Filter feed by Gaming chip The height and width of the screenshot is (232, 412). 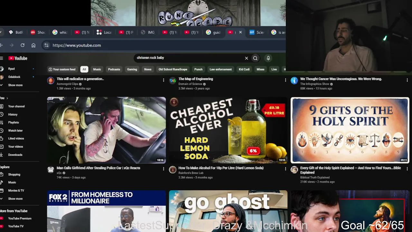click(x=132, y=69)
